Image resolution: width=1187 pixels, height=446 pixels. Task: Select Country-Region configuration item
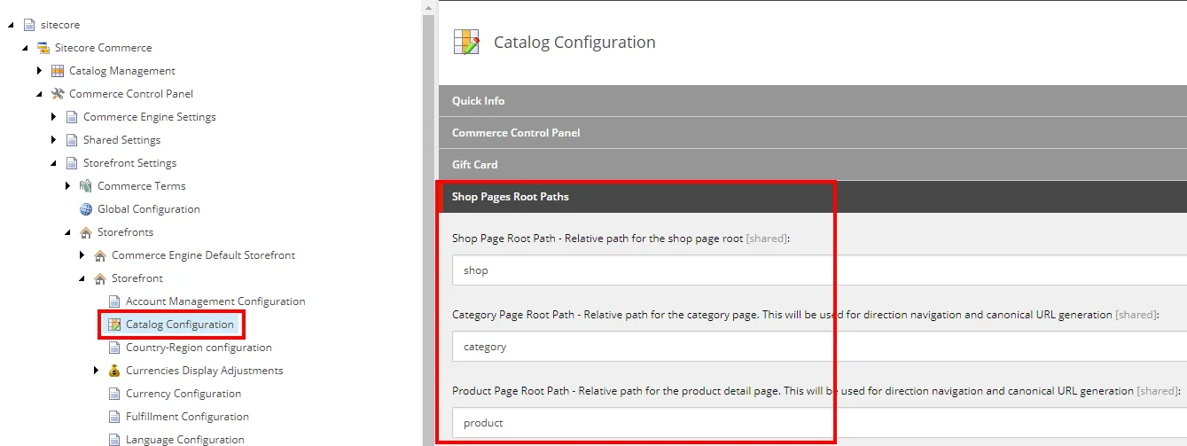[x=199, y=348]
